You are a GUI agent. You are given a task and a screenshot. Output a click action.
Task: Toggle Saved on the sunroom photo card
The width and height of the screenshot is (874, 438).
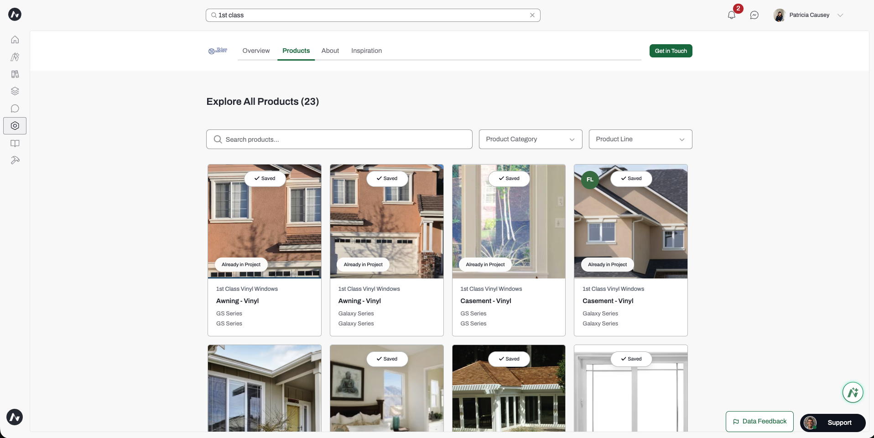click(509, 359)
